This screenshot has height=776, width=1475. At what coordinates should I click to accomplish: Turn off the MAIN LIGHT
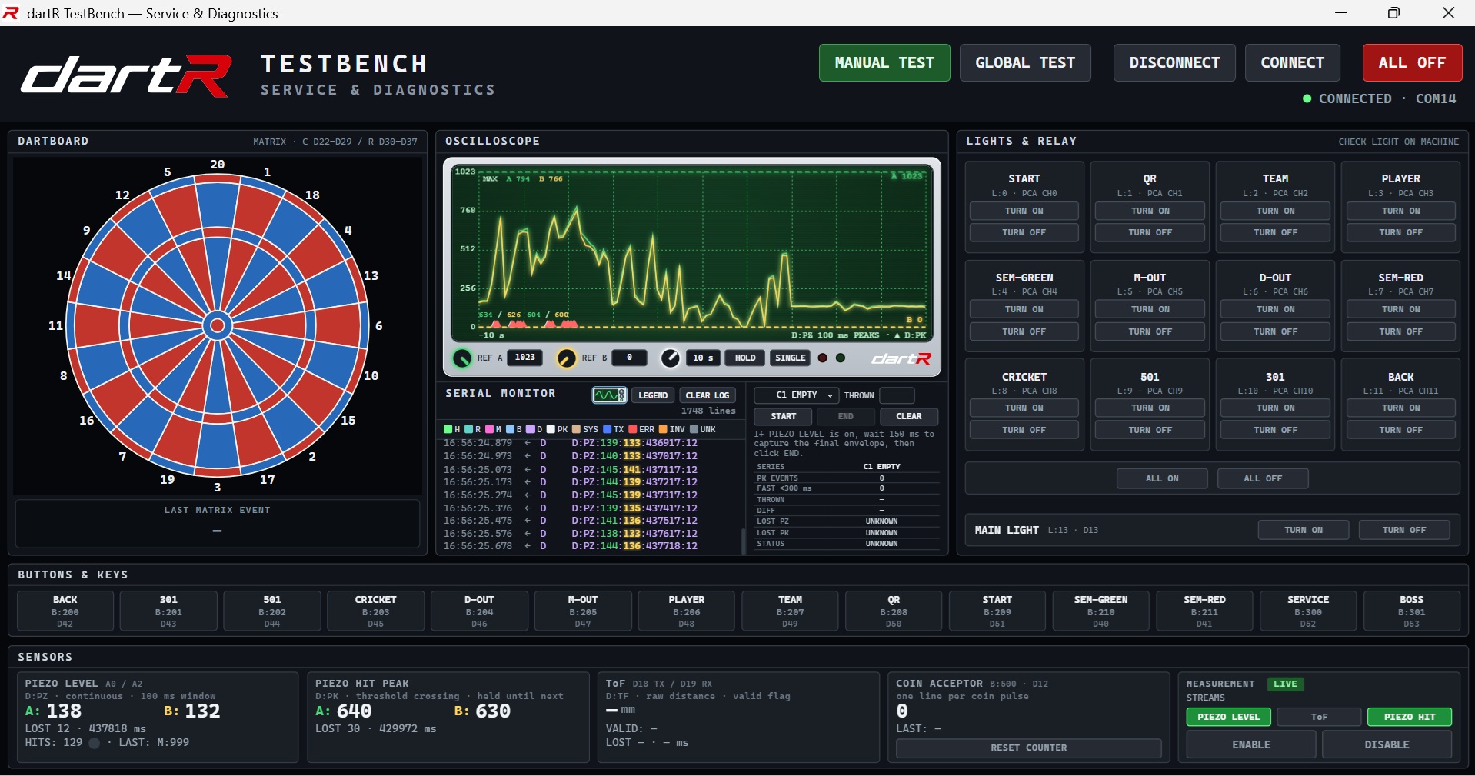click(1404, 530)
